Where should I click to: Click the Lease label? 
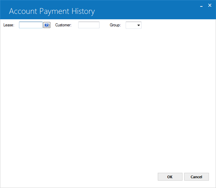coord(9,25)
